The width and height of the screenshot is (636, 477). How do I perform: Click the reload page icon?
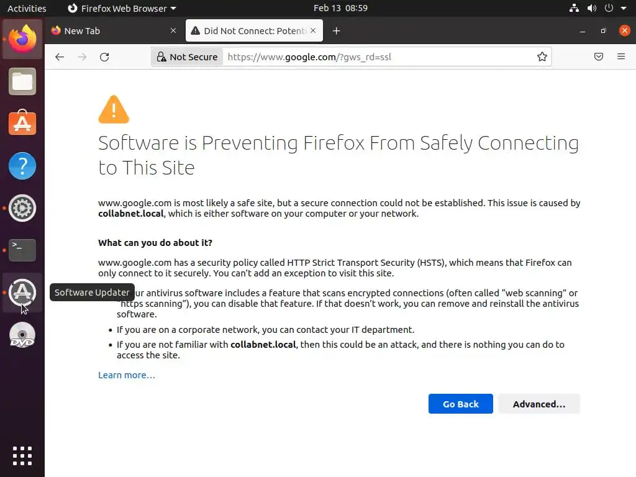pyautogui.click(x=104, y=57)
